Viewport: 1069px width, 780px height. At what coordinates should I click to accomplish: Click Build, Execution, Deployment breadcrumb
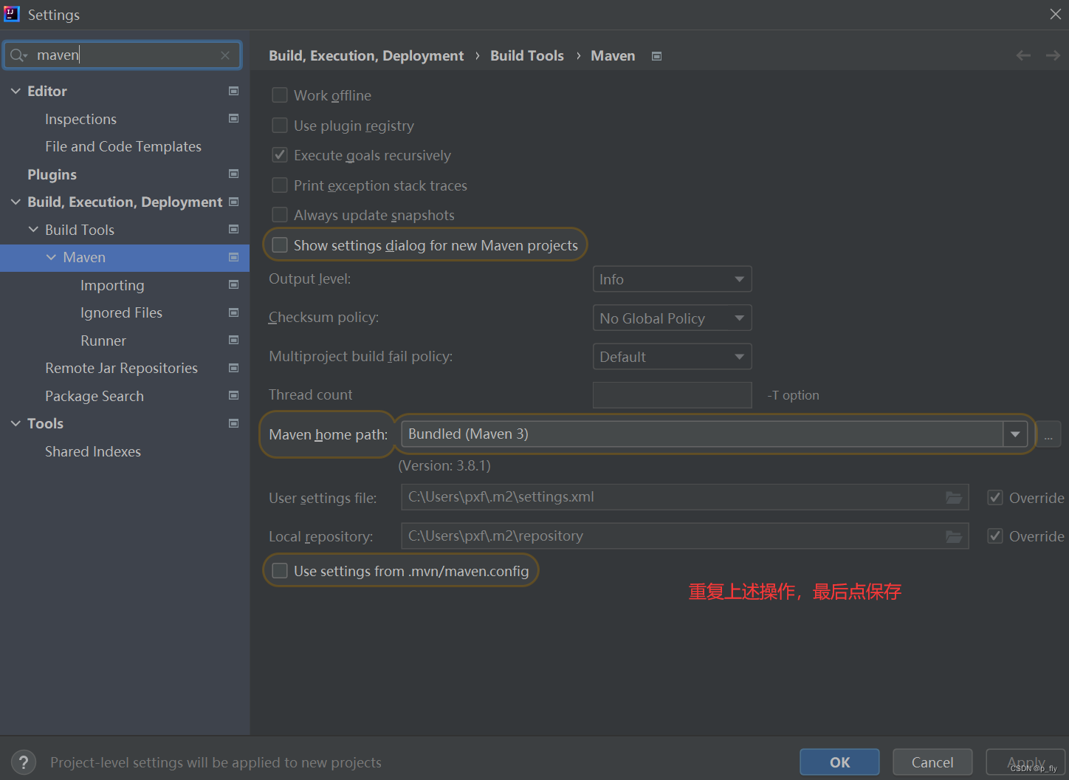pyautogui.click(x=366, y=56)
